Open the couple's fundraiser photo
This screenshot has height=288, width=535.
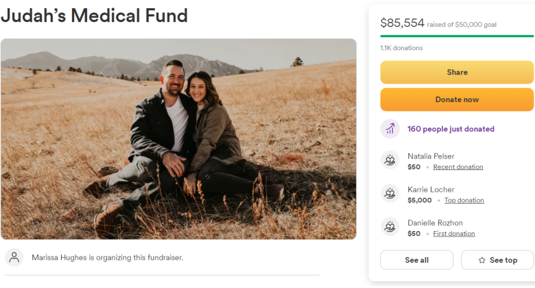pyautogui.click(x=178, y=139)
